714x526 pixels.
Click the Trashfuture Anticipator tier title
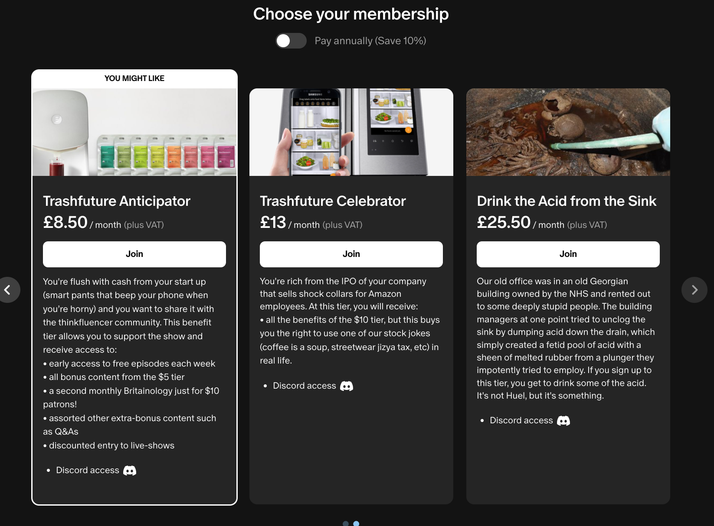click(x=117, y=201)
